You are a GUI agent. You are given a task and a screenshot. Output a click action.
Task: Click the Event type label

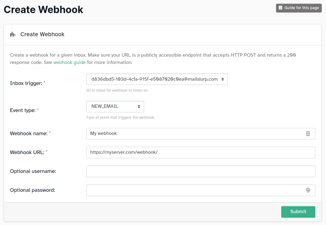click(23, 110)
